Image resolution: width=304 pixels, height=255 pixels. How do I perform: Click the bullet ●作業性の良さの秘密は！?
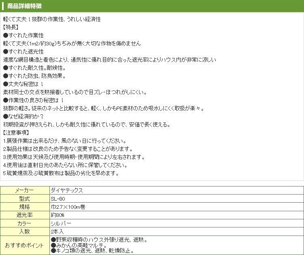(34, 100)
